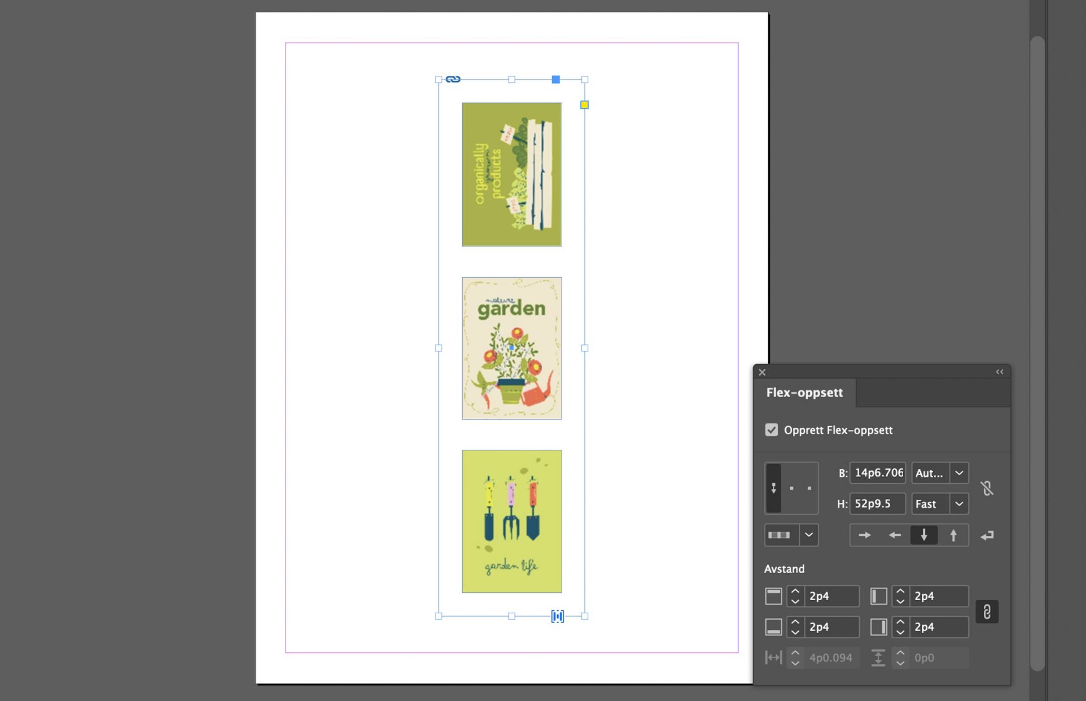Select the rightward flow direction arrow
The image size is (1086, 701).
(864, 535)
